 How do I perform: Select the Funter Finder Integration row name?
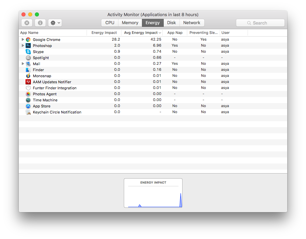[55, 88]
